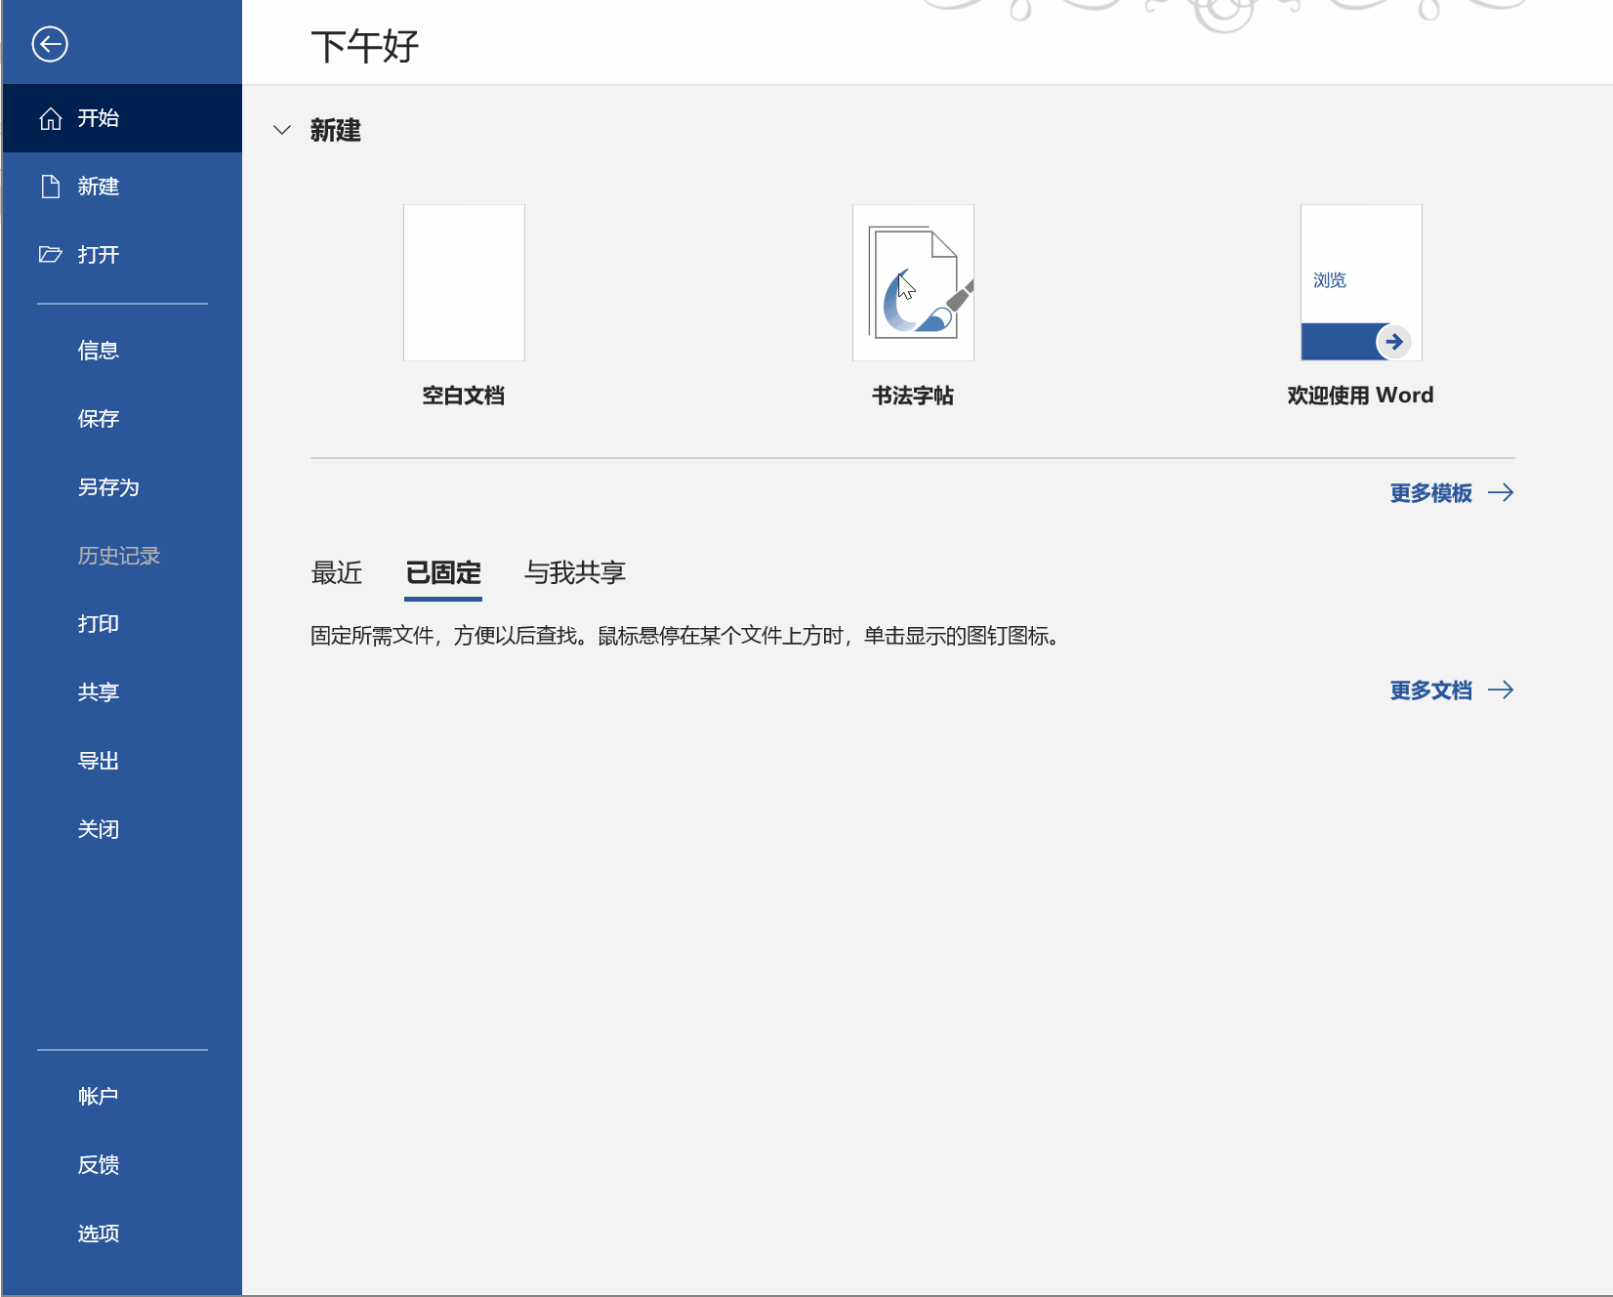This screenshot has height=1297, width=1613.
Task: Click the folder icon beside 打开
Action: [51, 255]
